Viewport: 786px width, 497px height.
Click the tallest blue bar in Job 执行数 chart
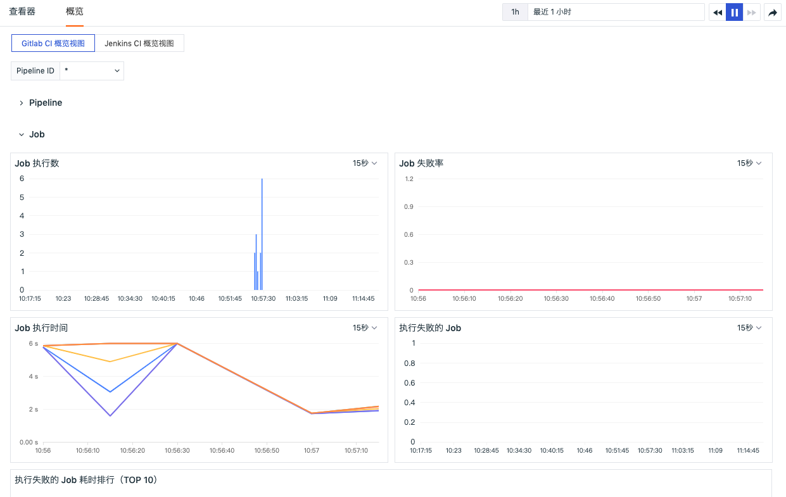point(262,234)
